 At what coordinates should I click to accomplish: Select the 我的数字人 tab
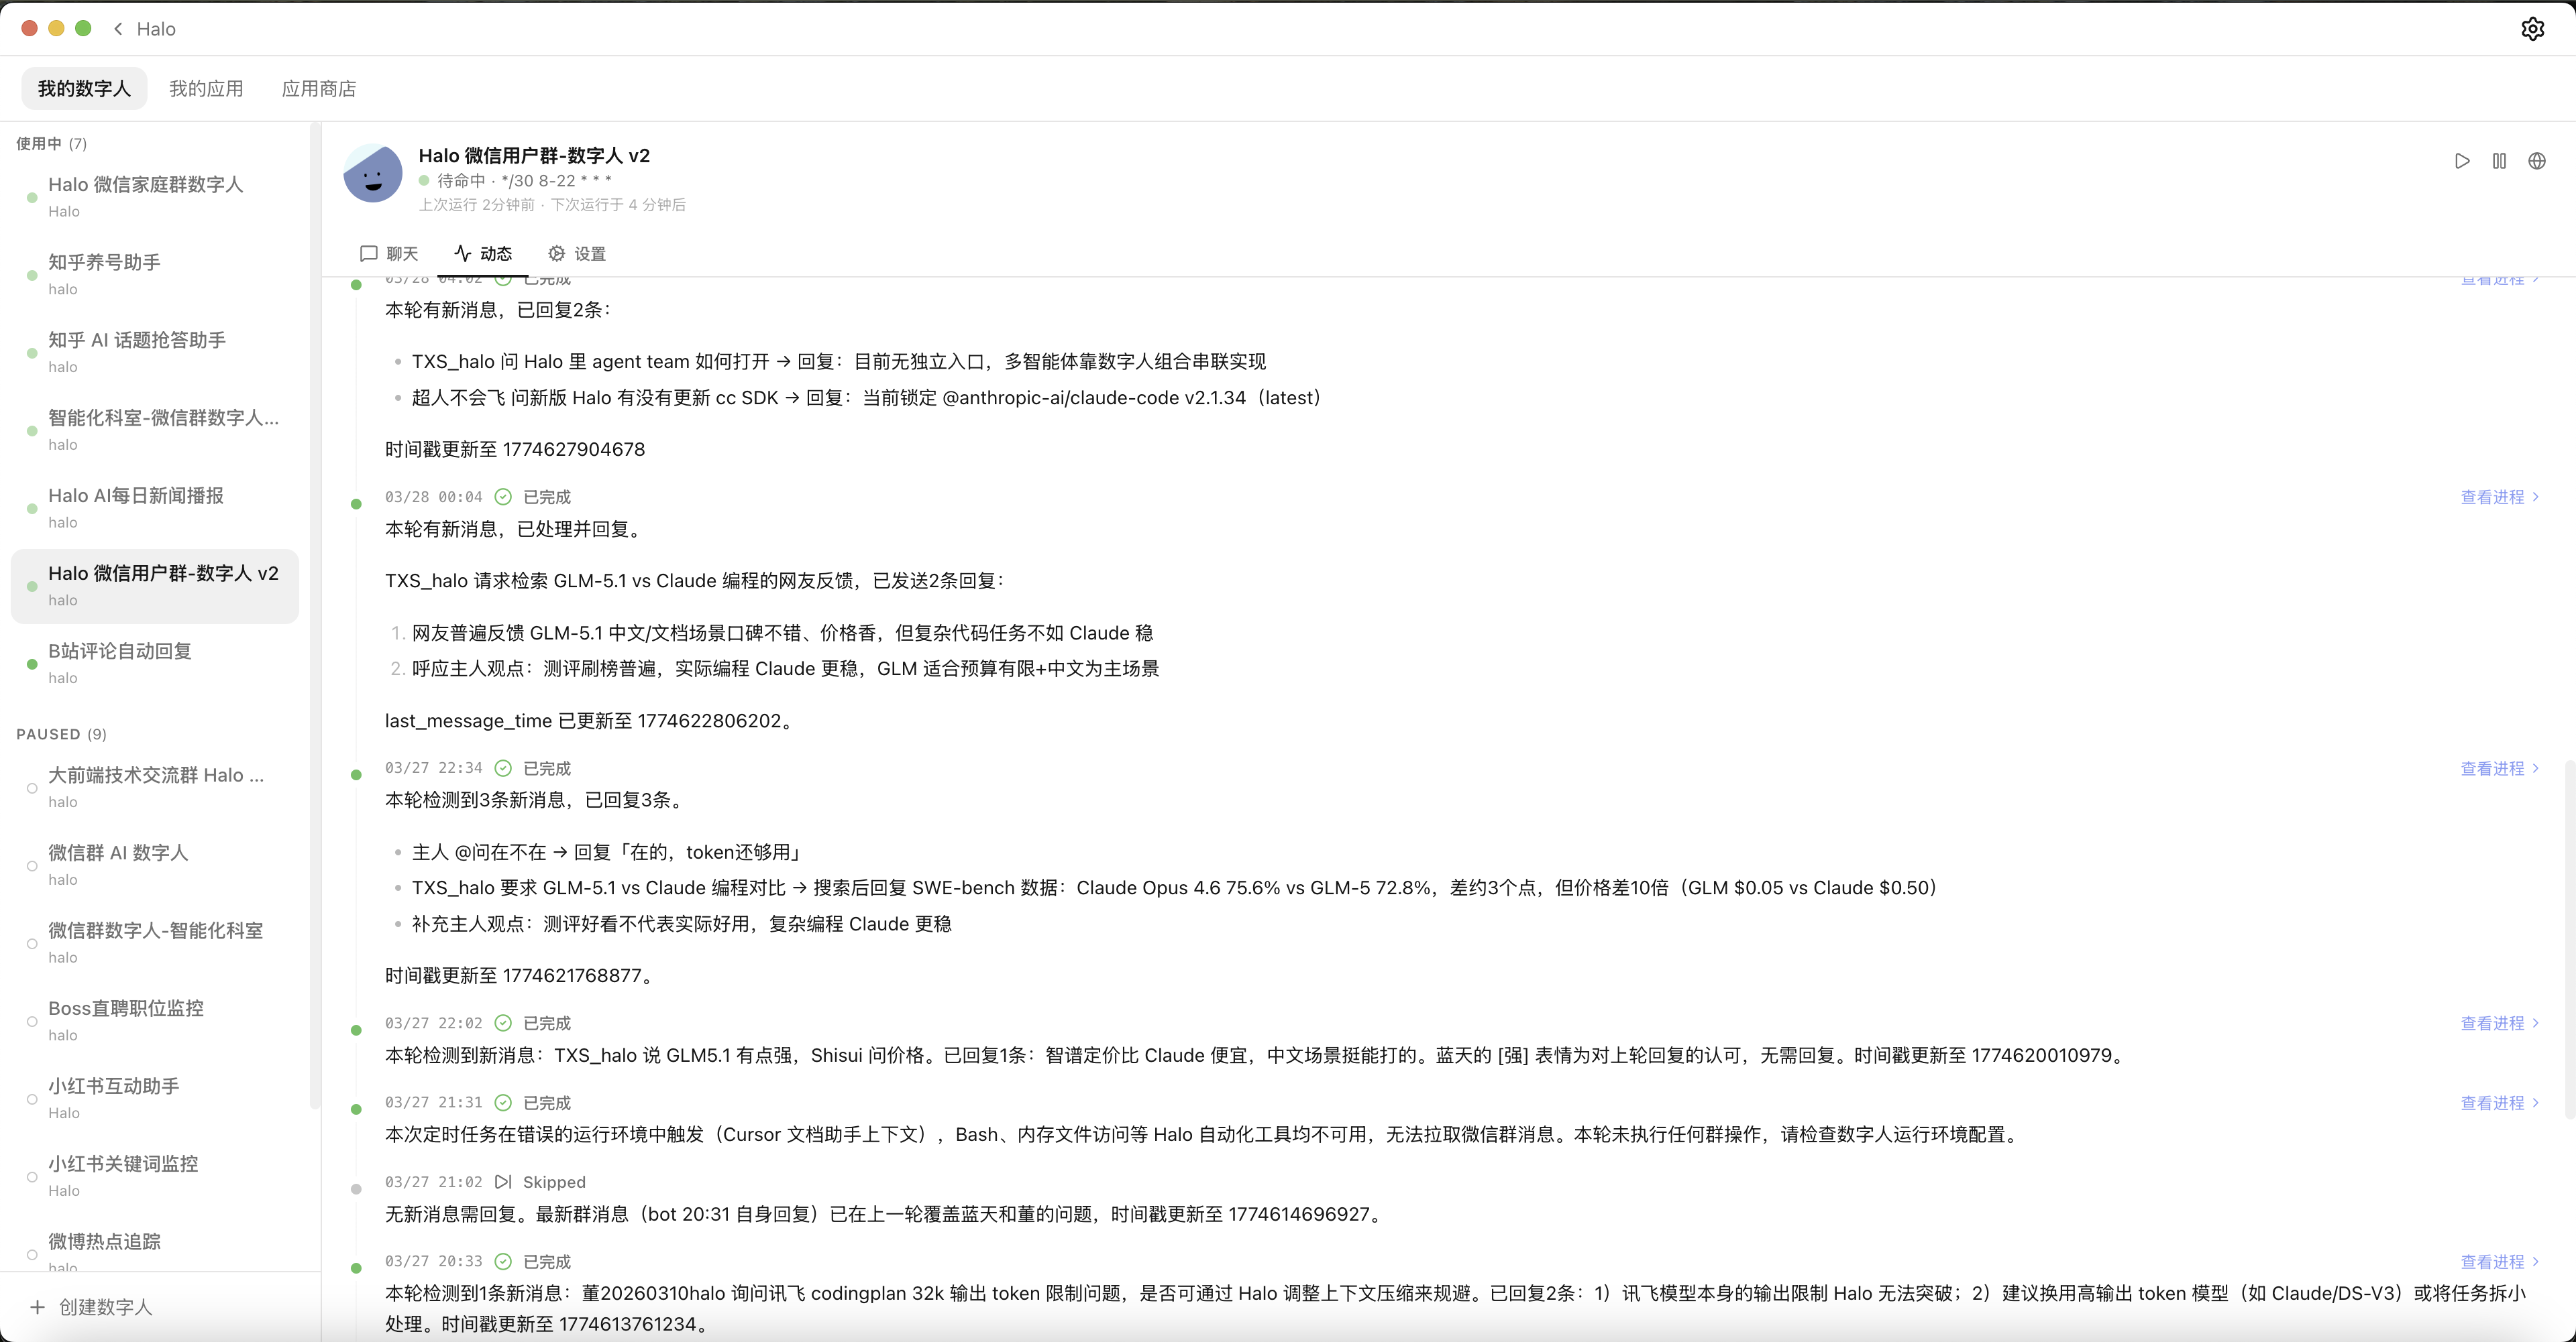84,89
